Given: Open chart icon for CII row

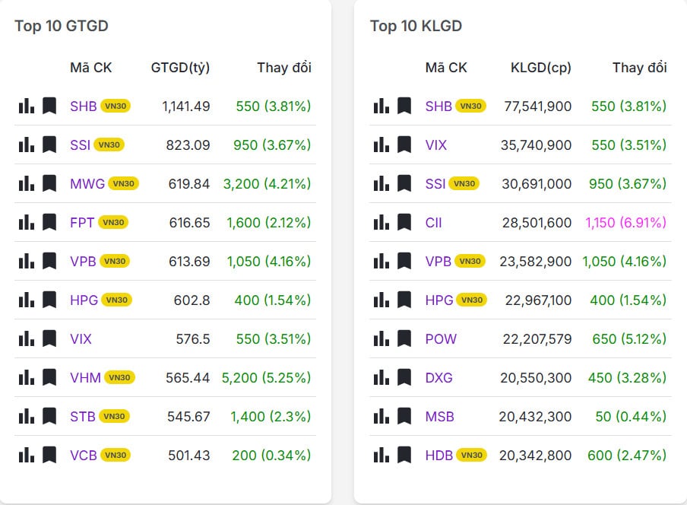Looking at the screenshot, I should 381,222.
